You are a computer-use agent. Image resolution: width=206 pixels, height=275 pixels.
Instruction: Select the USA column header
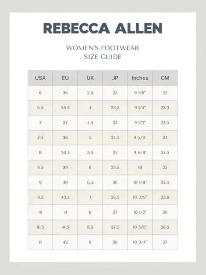pyautogui.click(x=40, y=78)
